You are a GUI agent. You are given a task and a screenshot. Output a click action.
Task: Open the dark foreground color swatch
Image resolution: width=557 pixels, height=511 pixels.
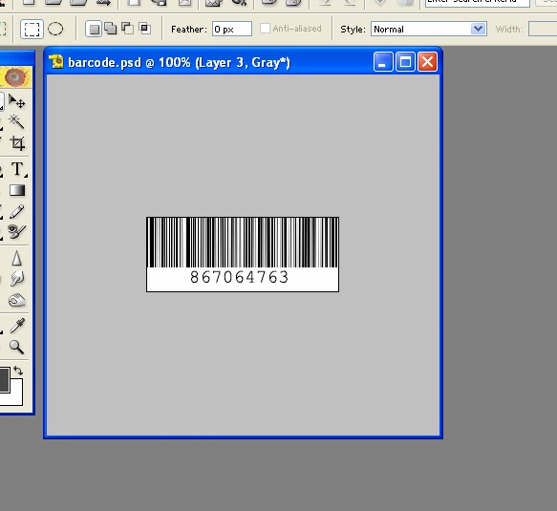point(4,380)
